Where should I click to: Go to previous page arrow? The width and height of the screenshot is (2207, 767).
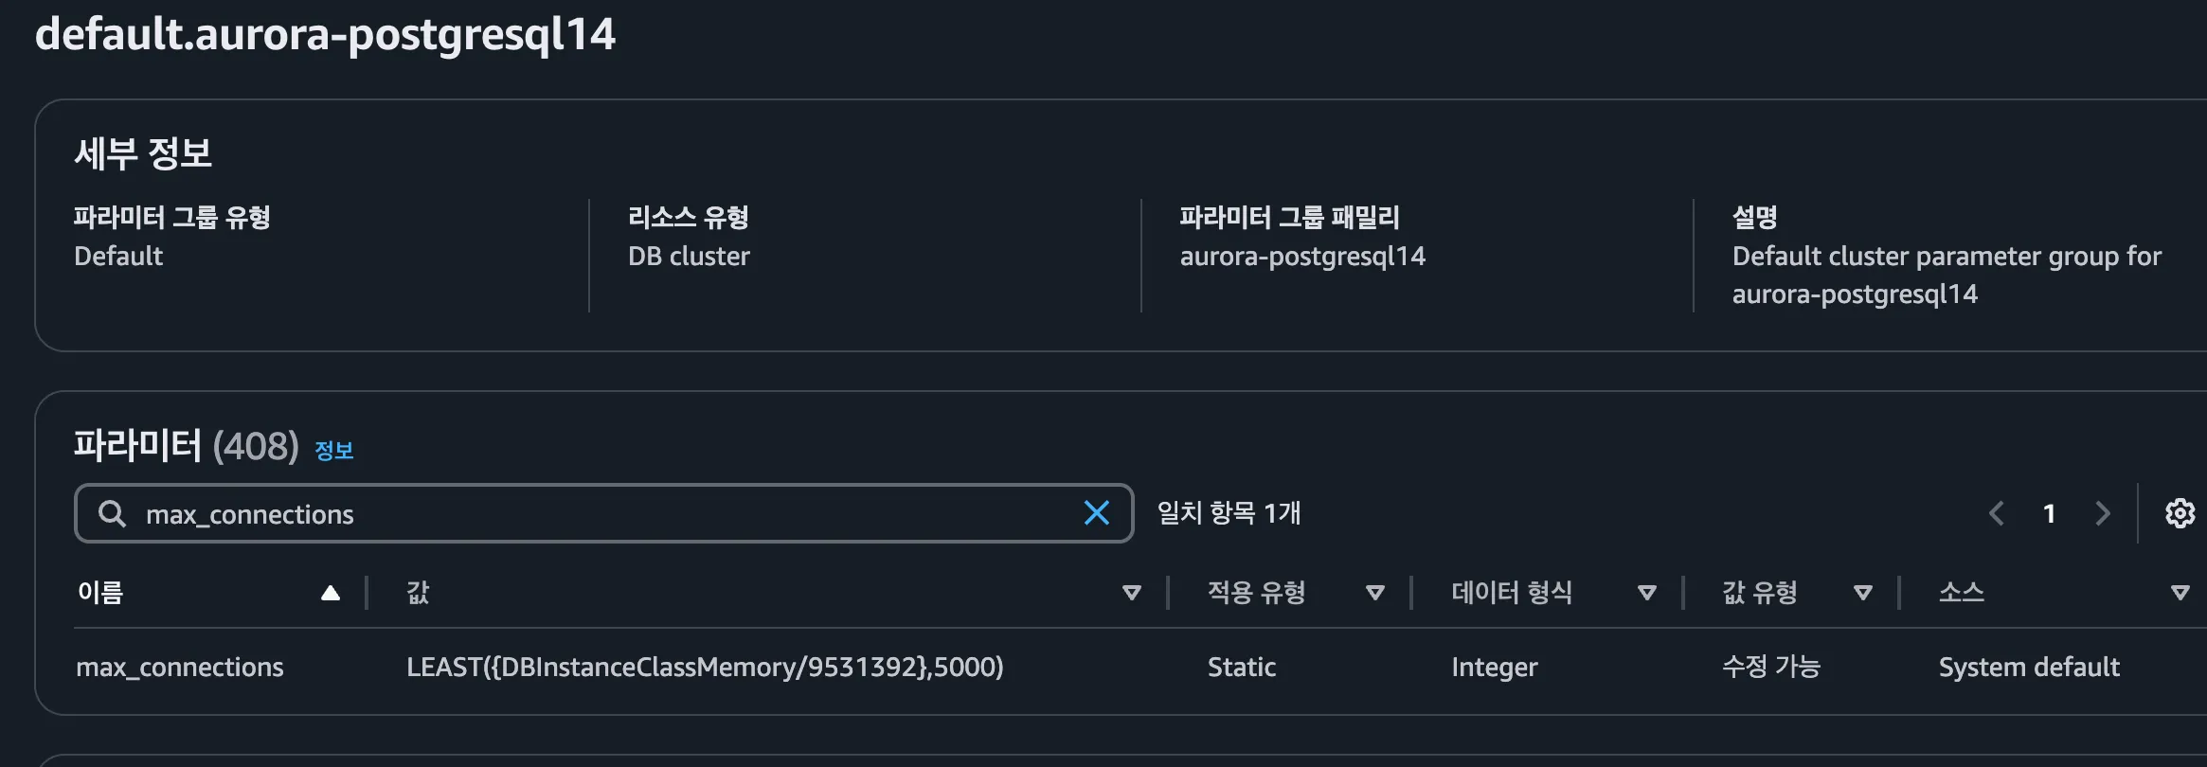pos(1996,513)
